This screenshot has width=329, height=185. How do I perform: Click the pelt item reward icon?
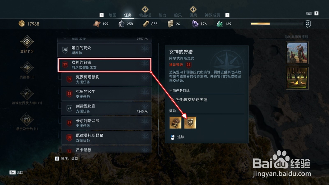tap(175, 123)
